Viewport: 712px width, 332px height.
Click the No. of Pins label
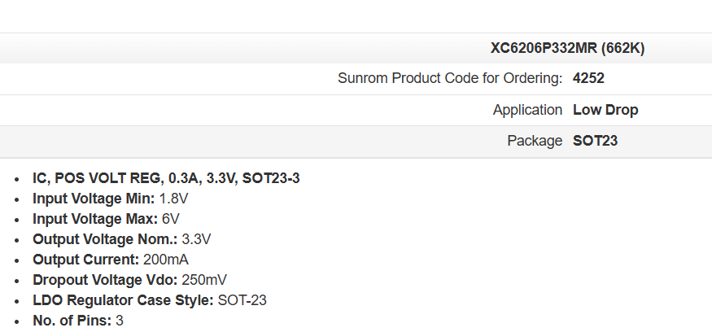point(72,321)
